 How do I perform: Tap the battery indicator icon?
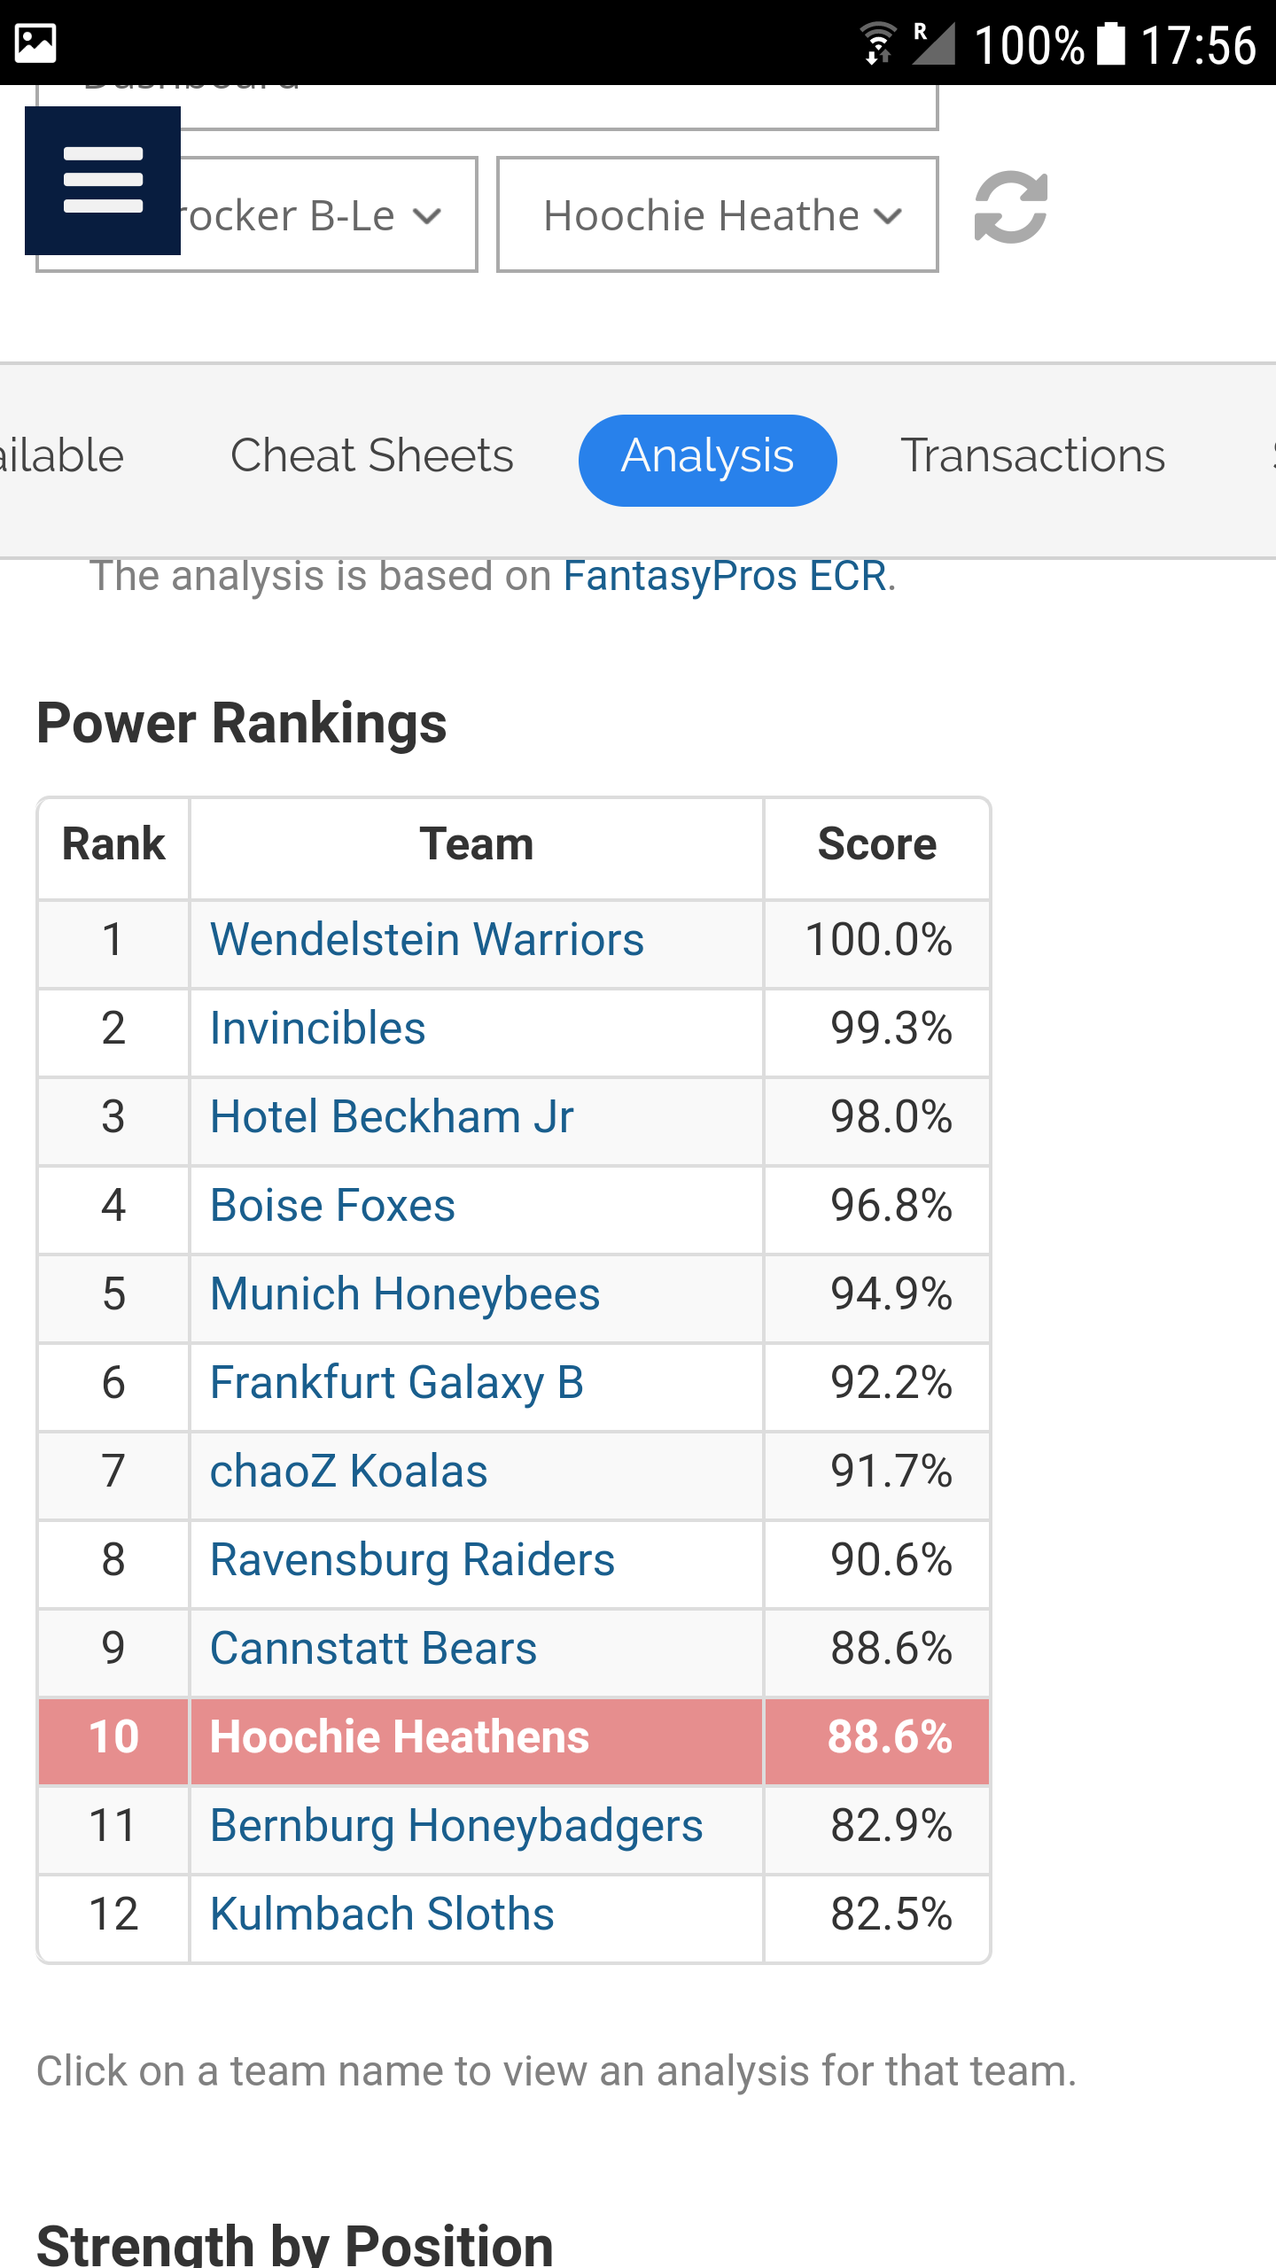pyautogui.click(x=1111, y=43)
